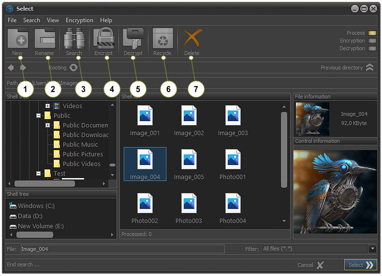Click the file list vertical scrollbar
Viewport: 382px width, 276px height.
pos(284,150)
